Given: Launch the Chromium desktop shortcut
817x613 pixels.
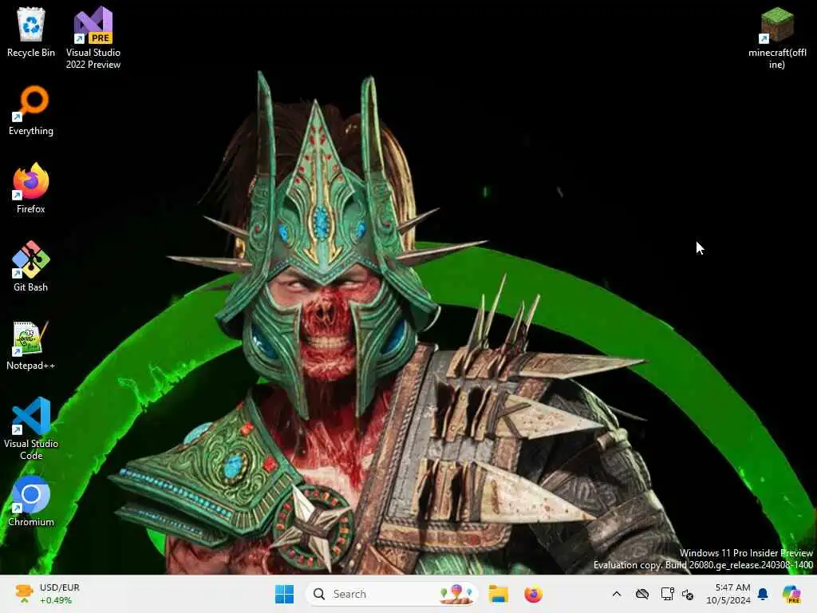Looking at the screenshot, I should (x=31, y=501).
